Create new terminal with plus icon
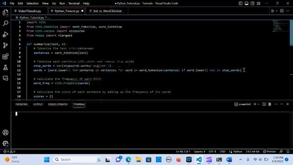The image size is (293, 165). point(255,104)
